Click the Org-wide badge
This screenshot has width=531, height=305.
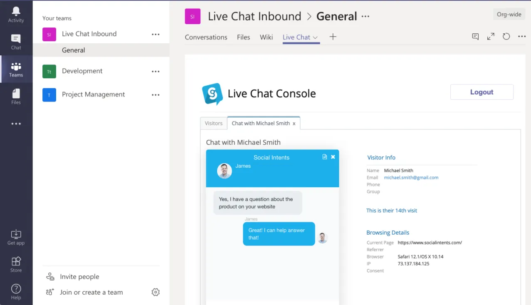point(509,15)
